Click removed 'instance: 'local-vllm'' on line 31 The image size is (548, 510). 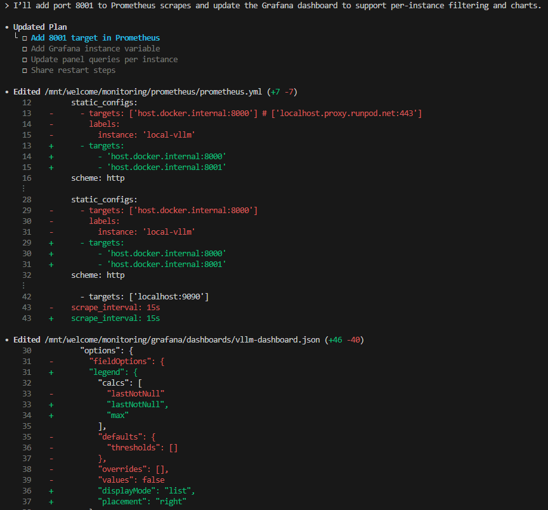[147, 232]
